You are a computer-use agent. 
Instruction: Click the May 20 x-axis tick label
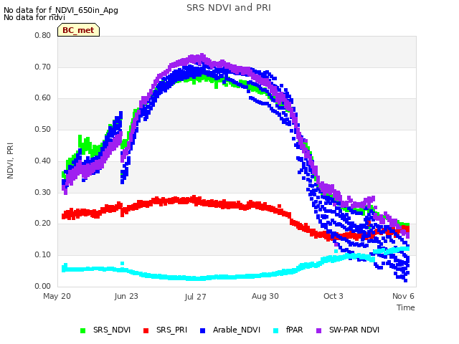pos(57,296)
